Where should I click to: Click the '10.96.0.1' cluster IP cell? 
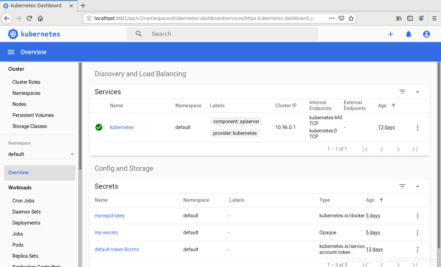(x=286, y=127)
